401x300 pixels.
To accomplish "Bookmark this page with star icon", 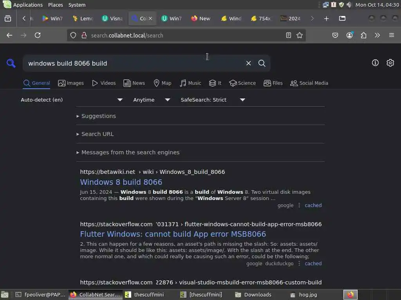I will tap(300, 35).
